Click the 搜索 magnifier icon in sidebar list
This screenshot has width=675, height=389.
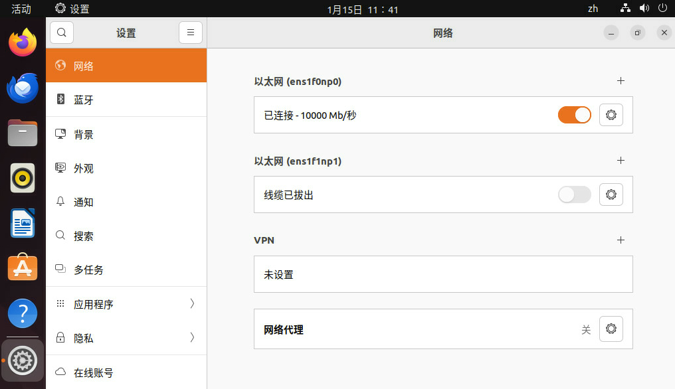click(60, 235)
